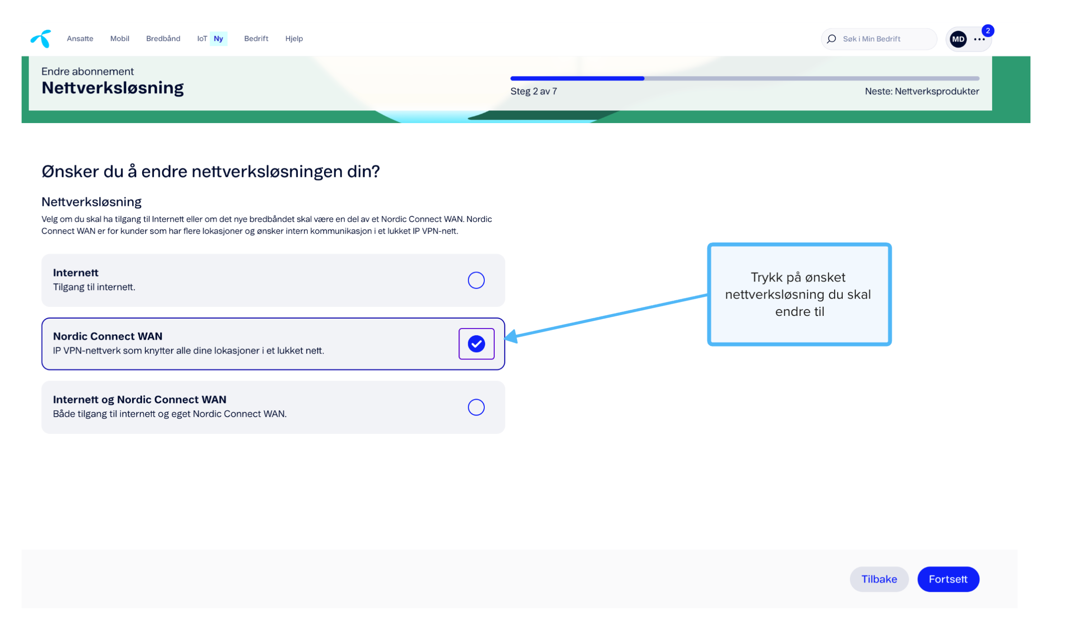Viewport: 1088px width, 639px height.
Task: Click the Tilgang til internett description
Action: 94,287
